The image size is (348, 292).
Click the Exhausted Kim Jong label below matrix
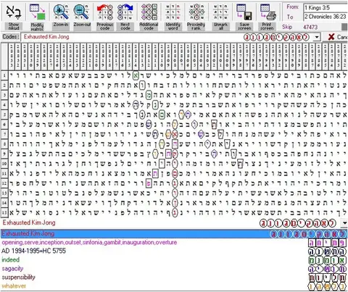click(29, 222)
